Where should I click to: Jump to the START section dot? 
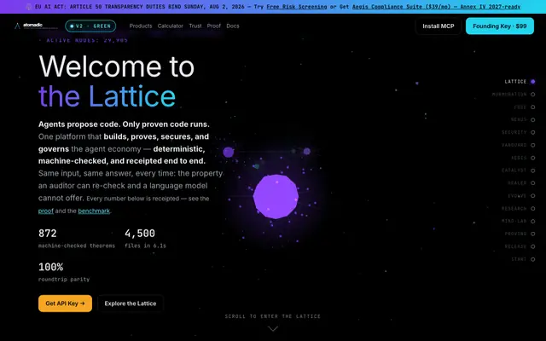point(532,259)
